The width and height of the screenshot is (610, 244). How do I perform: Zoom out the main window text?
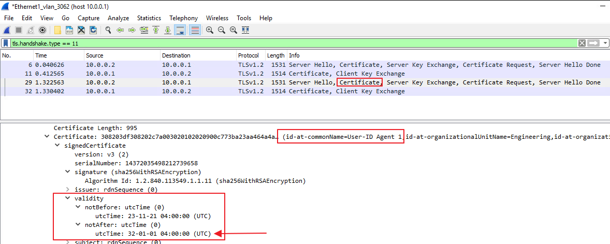[222, 30]
